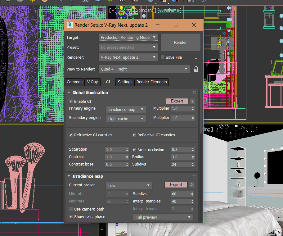Toggle Reflective GI caustics
The image size is (283, 236).
coord(134,135)
